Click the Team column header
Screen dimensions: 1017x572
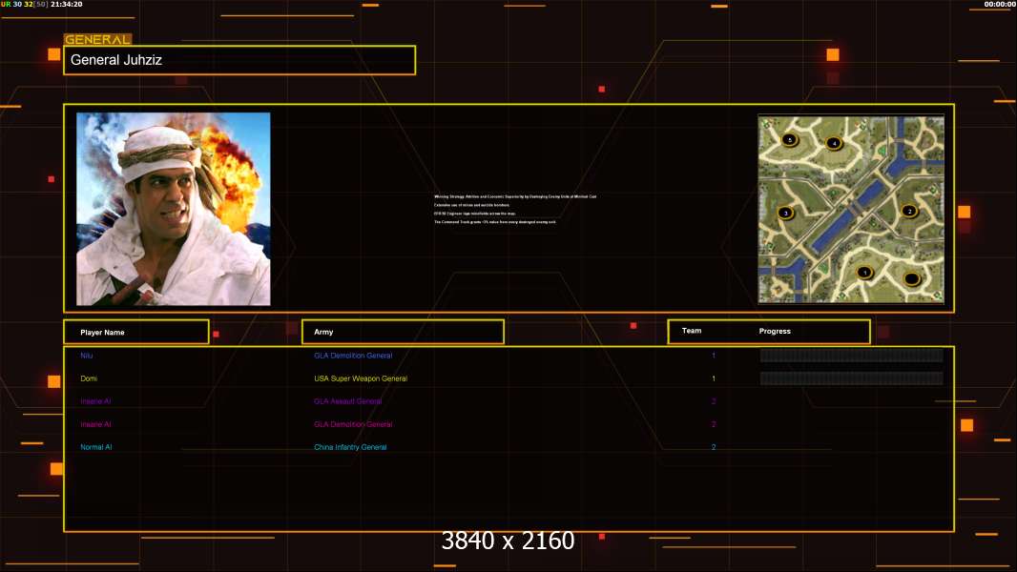692,331
